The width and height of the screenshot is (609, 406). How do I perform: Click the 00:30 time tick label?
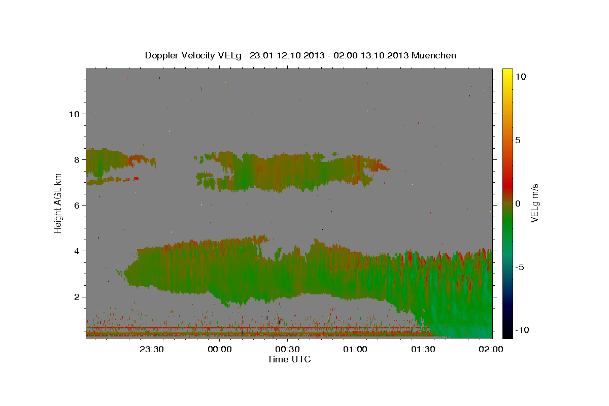[287, 349]
